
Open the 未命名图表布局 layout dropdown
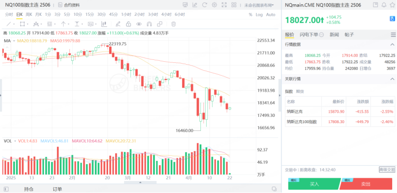(x=259, y=5)
